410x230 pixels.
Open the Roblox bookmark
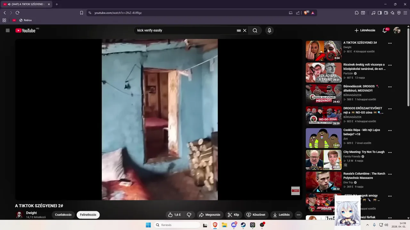pos(25,20)
